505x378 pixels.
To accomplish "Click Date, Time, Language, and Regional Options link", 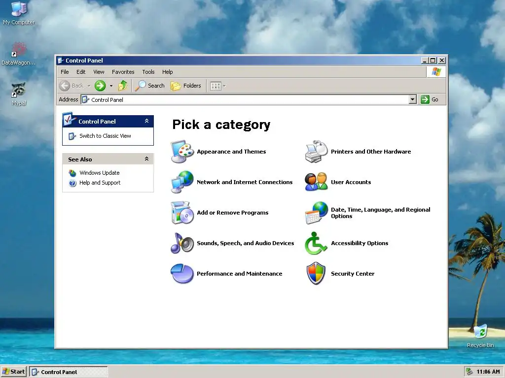I will pyautogui.click(x=381, y=213).
